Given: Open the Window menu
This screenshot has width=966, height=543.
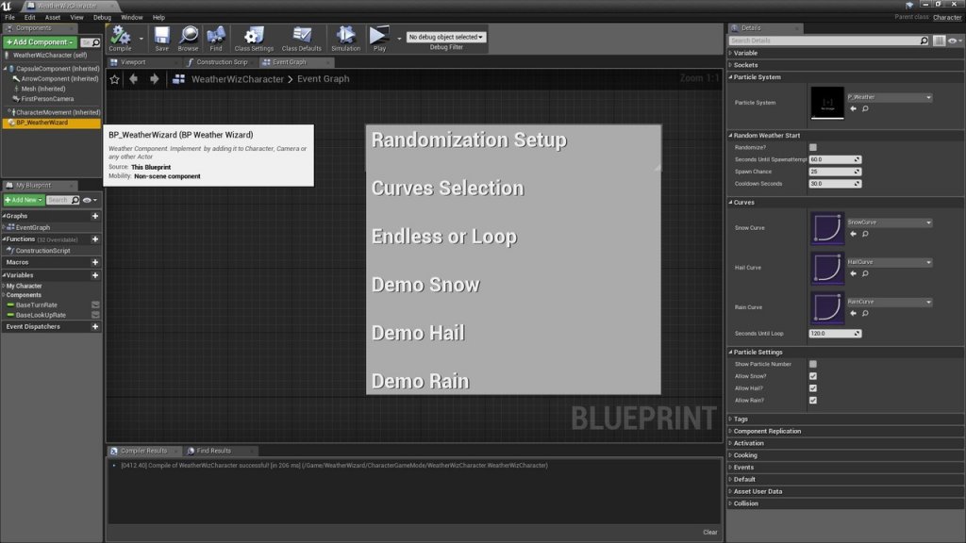Looking at the screenshot, I should [x=131, y=17].
